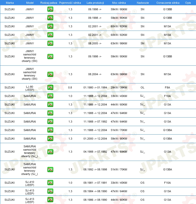This screenshot has height=204, width=196.
Task: Click the LJ-80 (JEEP) model name
Action: 30,87
